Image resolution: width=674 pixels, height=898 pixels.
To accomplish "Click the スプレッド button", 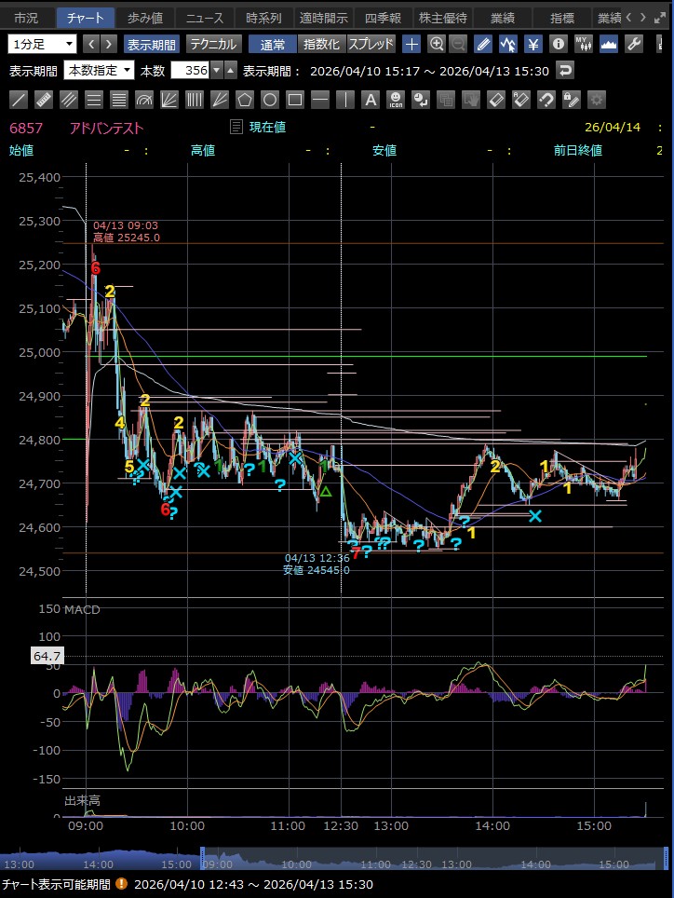I will click(371, 44).
